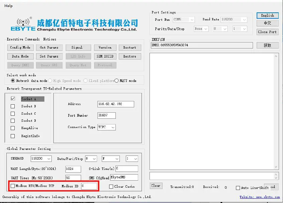
Task: Enable the RegistInfo checkbox
Action: click(x=13, y=136)
